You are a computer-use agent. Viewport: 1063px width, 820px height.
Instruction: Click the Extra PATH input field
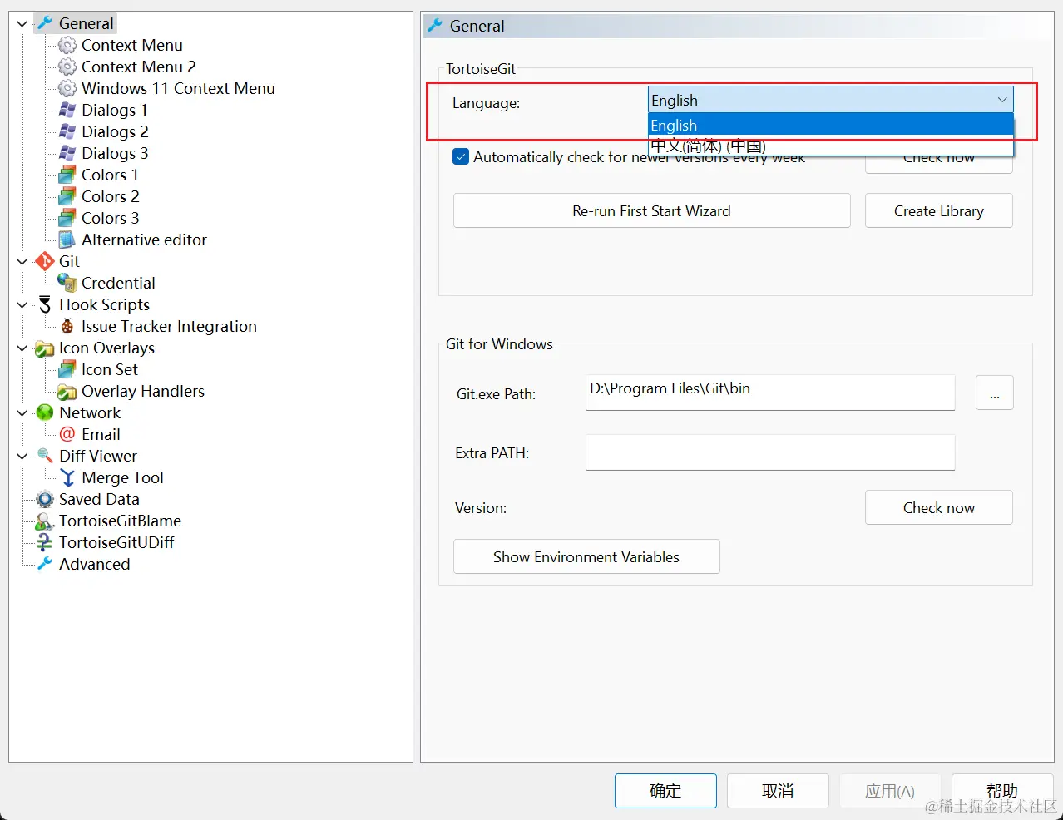click(770, 452)
